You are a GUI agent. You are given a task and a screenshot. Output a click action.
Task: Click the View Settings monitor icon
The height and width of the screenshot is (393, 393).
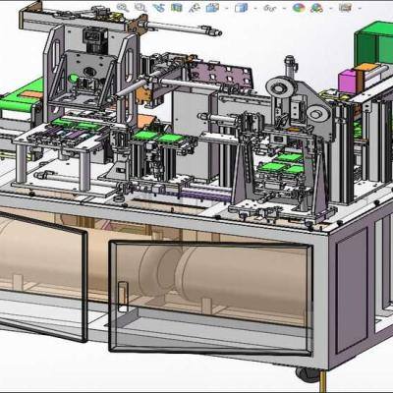[345, 8]
